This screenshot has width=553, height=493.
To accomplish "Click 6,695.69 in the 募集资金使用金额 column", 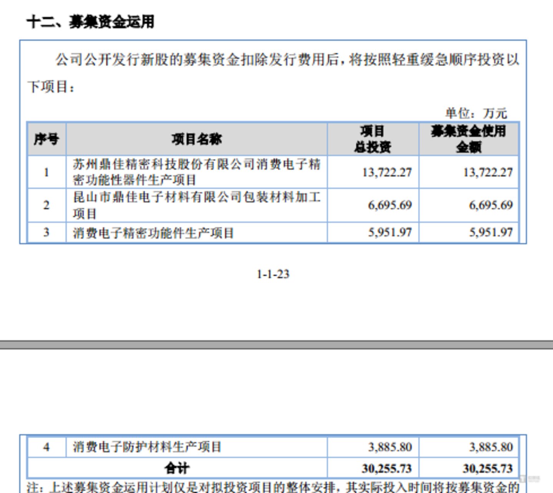I will [491, 205].
